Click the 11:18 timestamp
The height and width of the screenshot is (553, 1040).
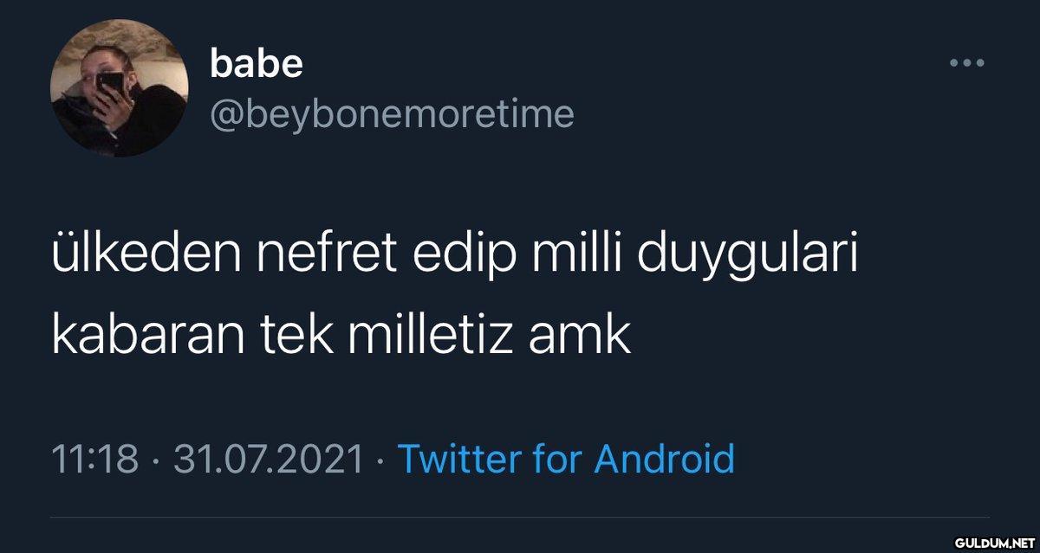point(94,459)
